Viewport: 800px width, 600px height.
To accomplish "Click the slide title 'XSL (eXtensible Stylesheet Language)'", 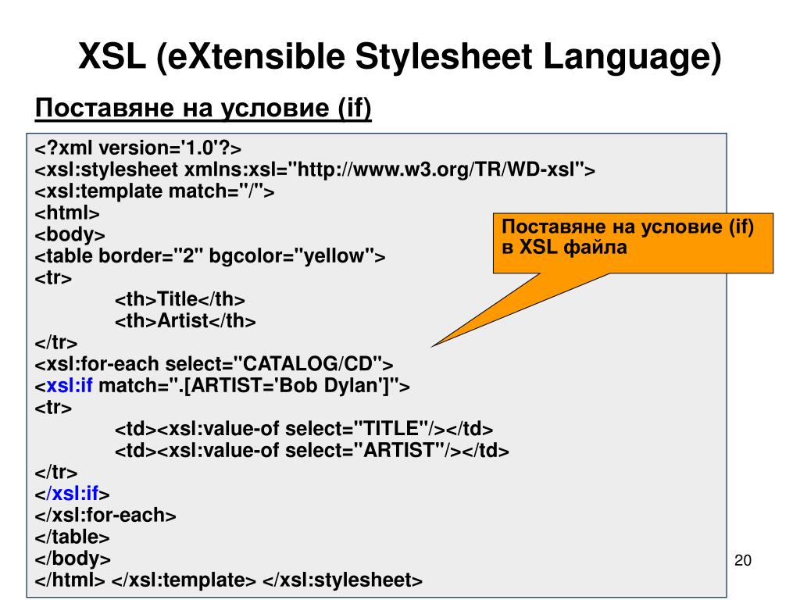I will (400, 56).
